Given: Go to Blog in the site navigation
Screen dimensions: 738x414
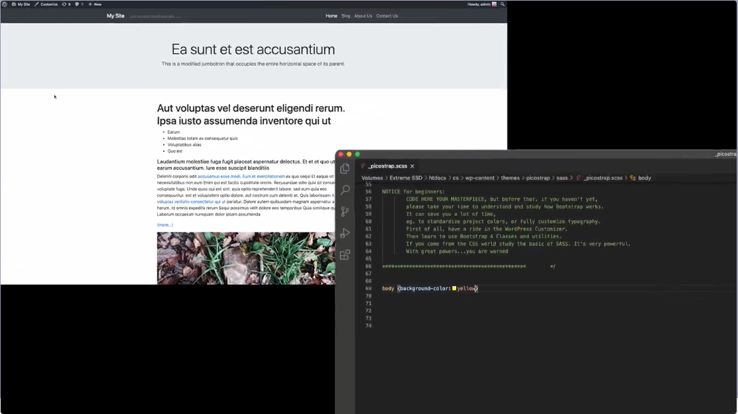Looking at the screenshot, I should tap(345, 16).
